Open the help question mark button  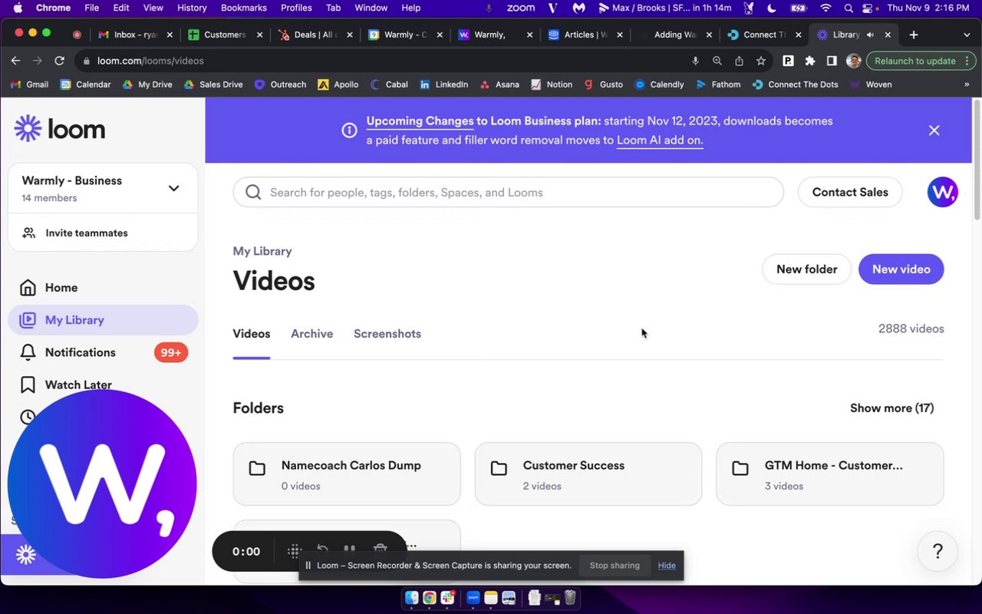point(938,551)
